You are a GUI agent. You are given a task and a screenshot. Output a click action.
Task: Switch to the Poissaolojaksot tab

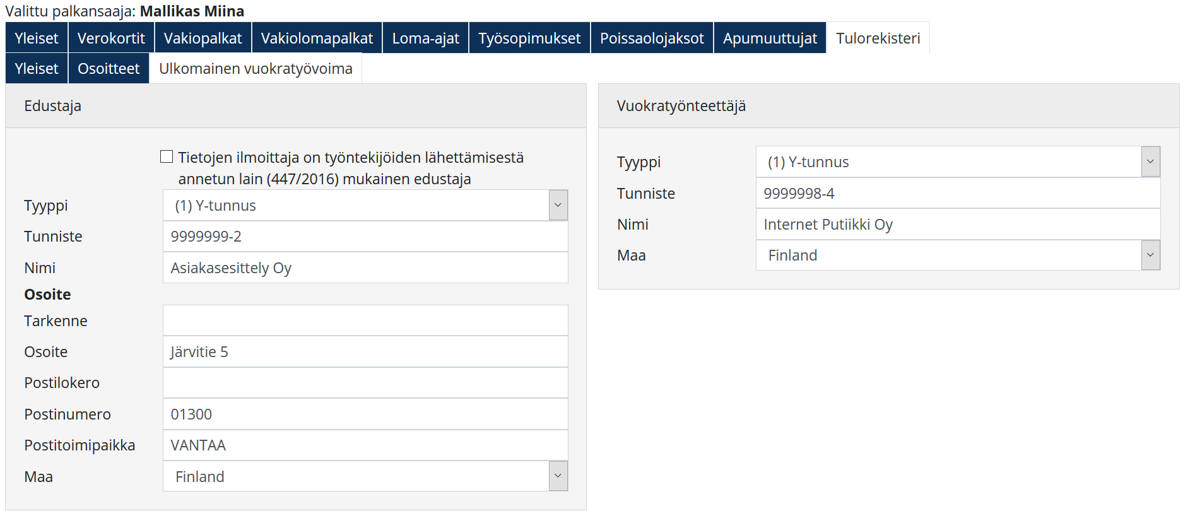click(651, 38)
